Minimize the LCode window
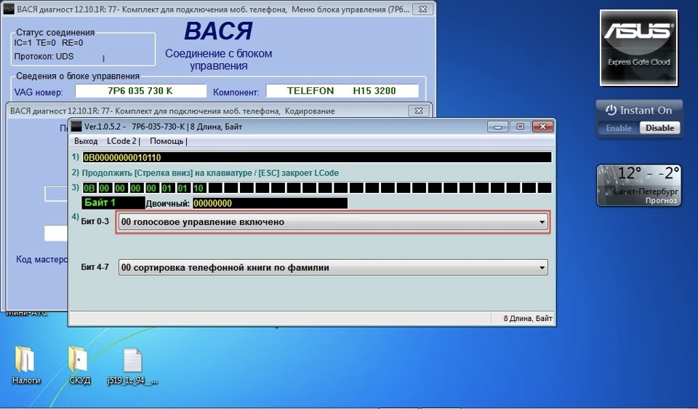 (x=497, y=127)
